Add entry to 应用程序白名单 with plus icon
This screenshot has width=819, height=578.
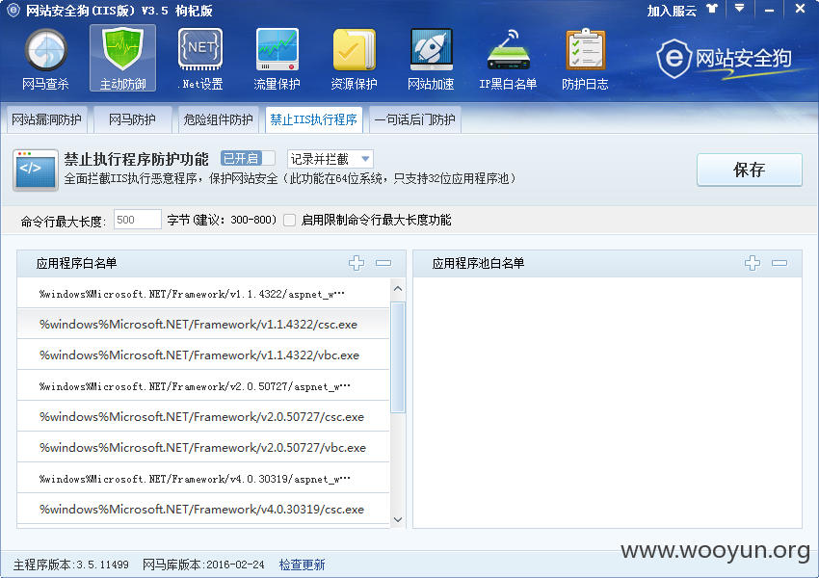(x=357, y=263)
